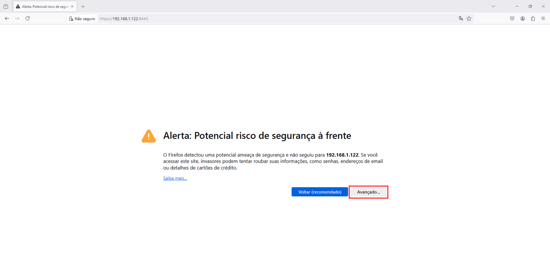The image size is (550, 262).
Task: Open the Firefox View icon
Action: point(6,7)
